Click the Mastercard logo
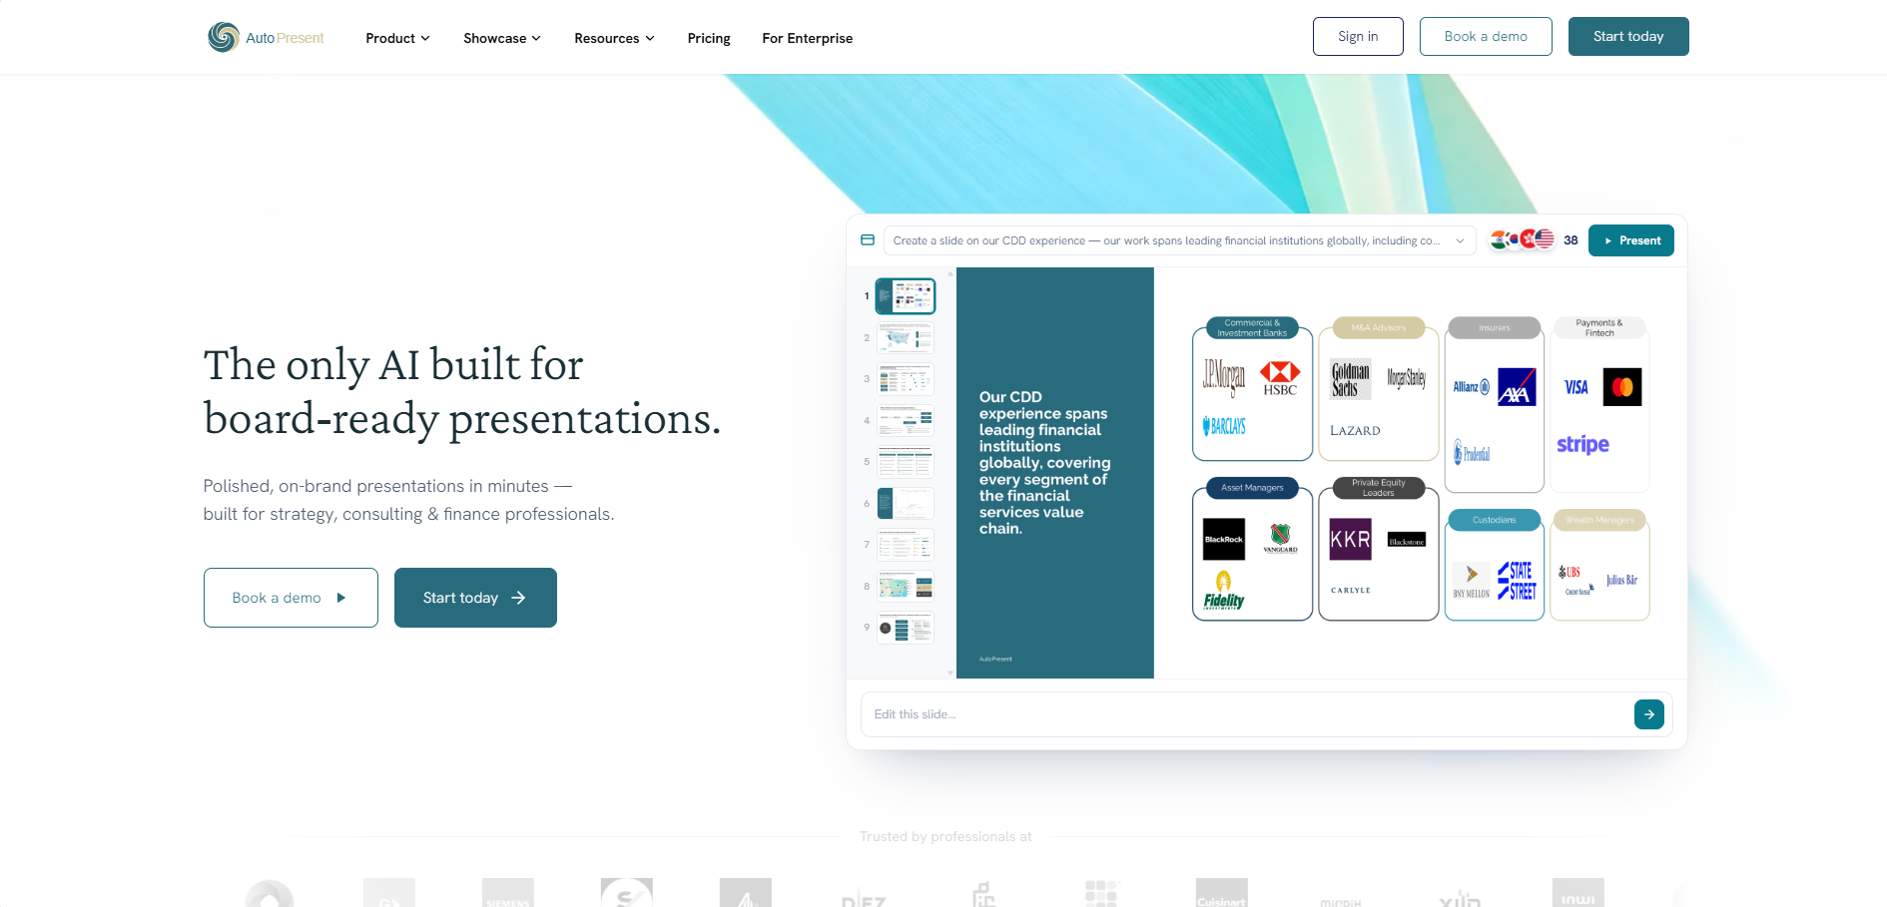The height and width of the screenshot is (907, 1887). click(1622, 387)
